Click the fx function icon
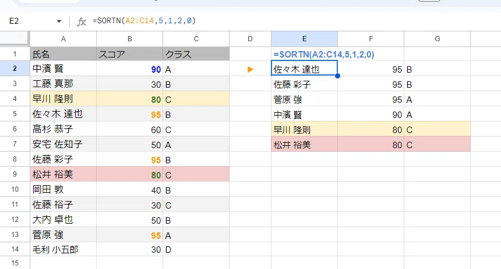The height and width of the screenshot is (269, 501). point(82,21)
